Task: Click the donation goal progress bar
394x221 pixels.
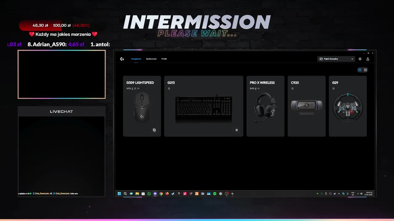Action: point(54,25)
